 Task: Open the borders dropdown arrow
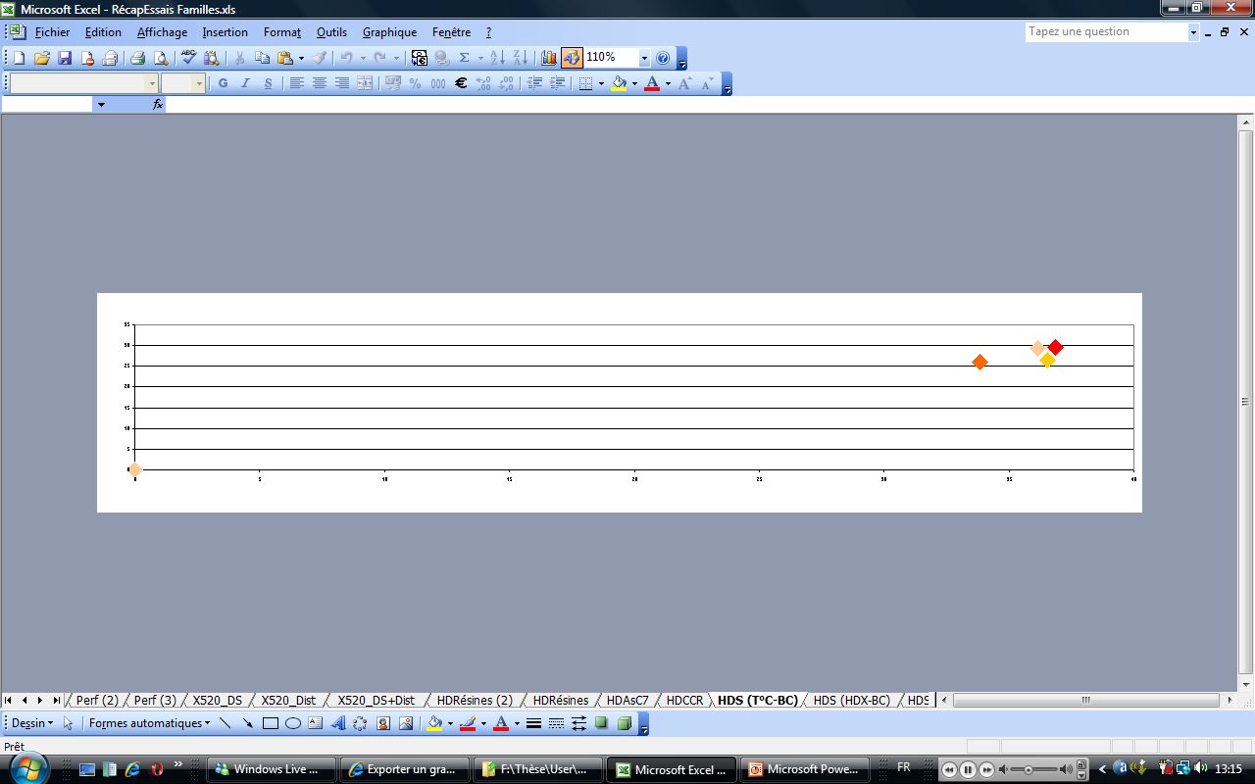(x=601, y=83)
